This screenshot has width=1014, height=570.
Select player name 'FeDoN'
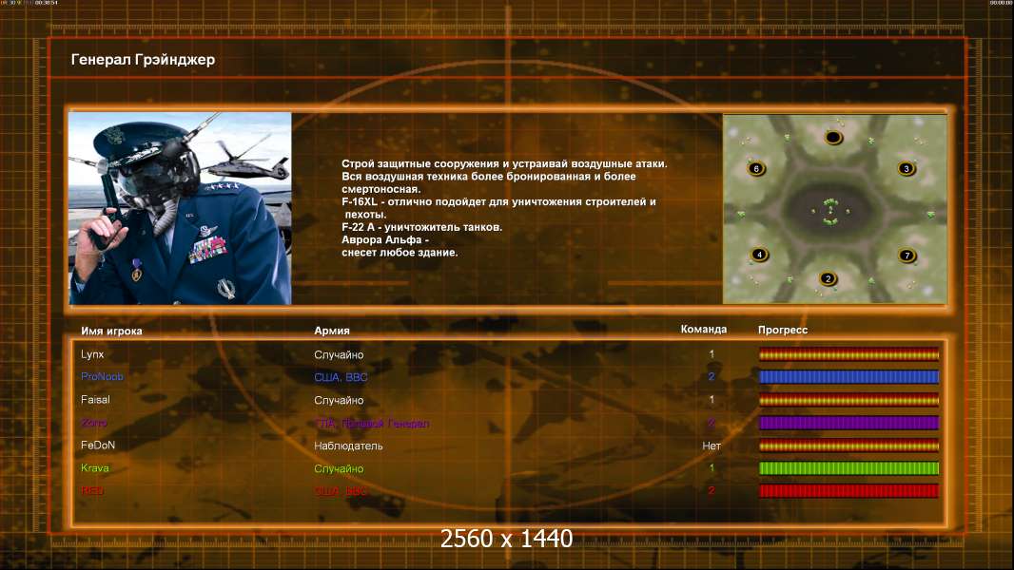tap(98, 446)
